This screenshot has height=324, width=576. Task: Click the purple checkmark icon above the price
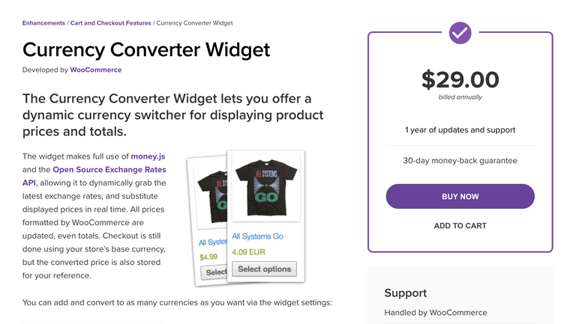[460, 32]
